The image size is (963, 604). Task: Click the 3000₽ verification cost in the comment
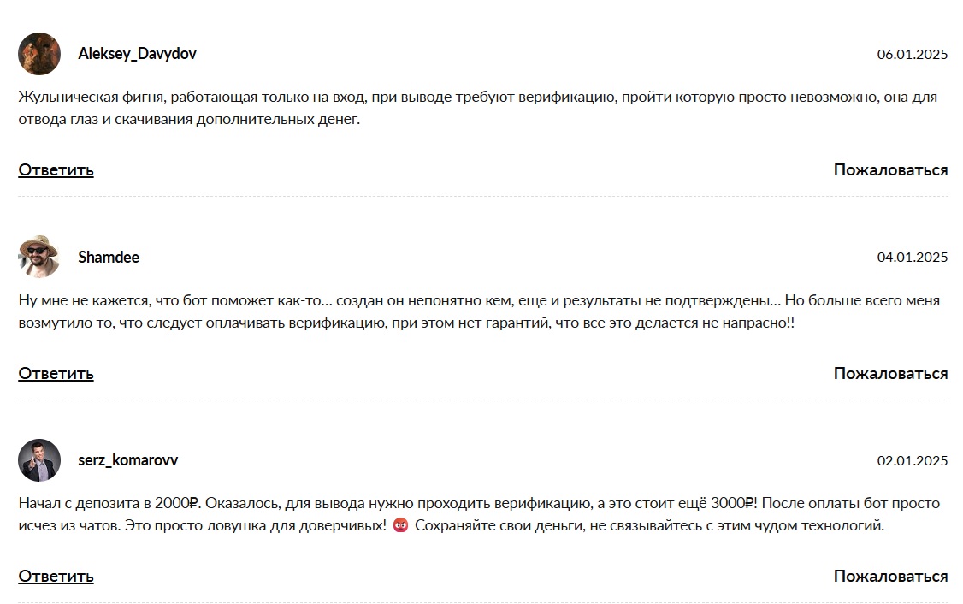point(732,503)
